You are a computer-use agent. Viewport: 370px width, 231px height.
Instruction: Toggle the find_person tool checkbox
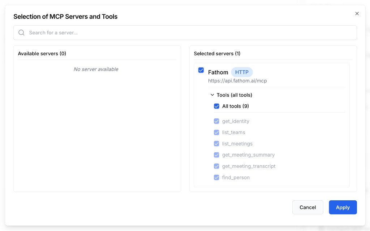(216, 178)
